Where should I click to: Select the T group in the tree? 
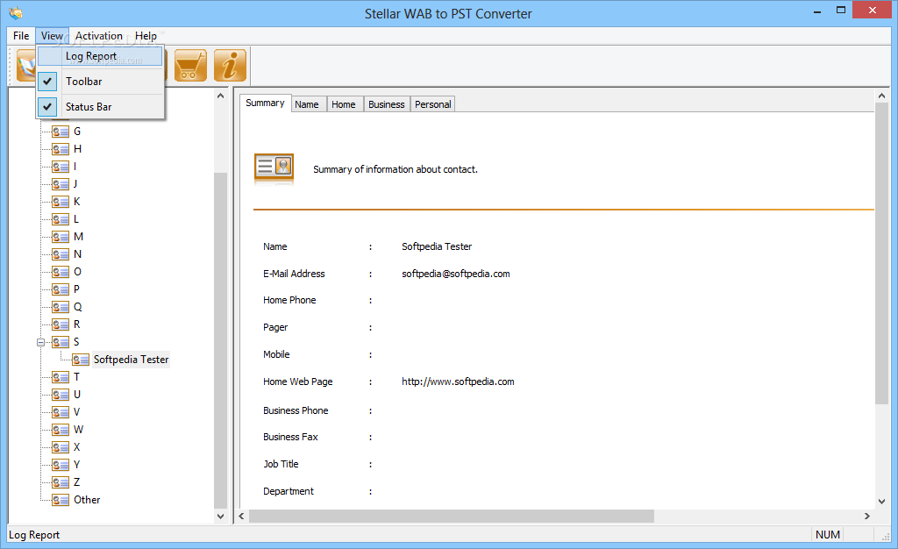coord(77,377)
